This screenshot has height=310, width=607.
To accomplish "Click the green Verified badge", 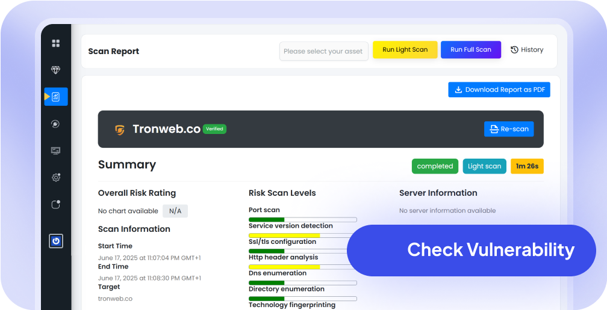I will pos(214,129).
